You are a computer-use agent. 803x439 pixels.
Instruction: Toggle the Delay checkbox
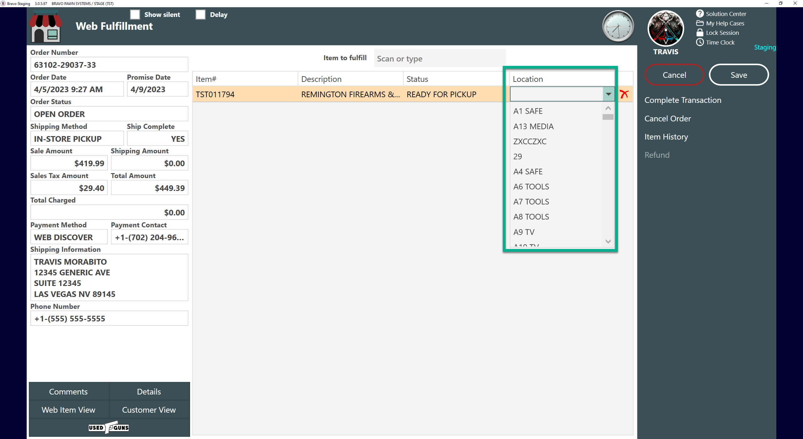coord(200,14)
